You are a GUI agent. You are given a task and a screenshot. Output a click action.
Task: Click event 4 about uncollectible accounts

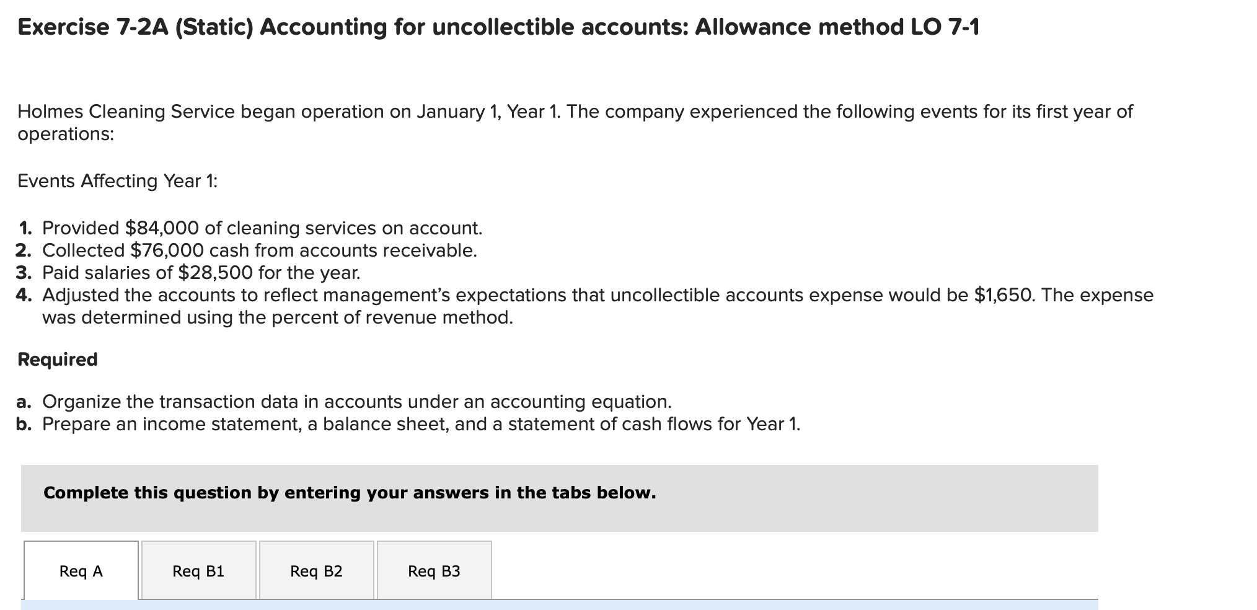[595, 294]
